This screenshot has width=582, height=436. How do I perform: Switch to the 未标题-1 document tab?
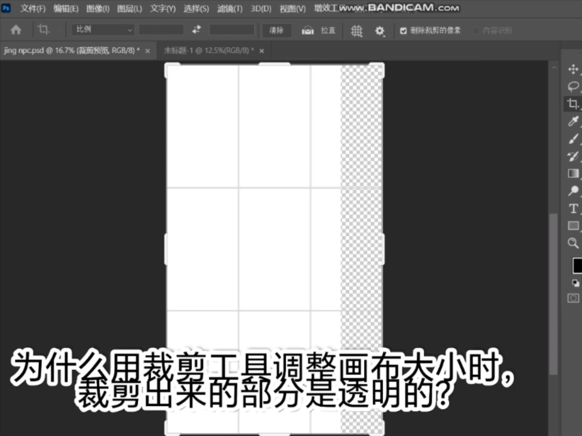(x=209, y=51)
